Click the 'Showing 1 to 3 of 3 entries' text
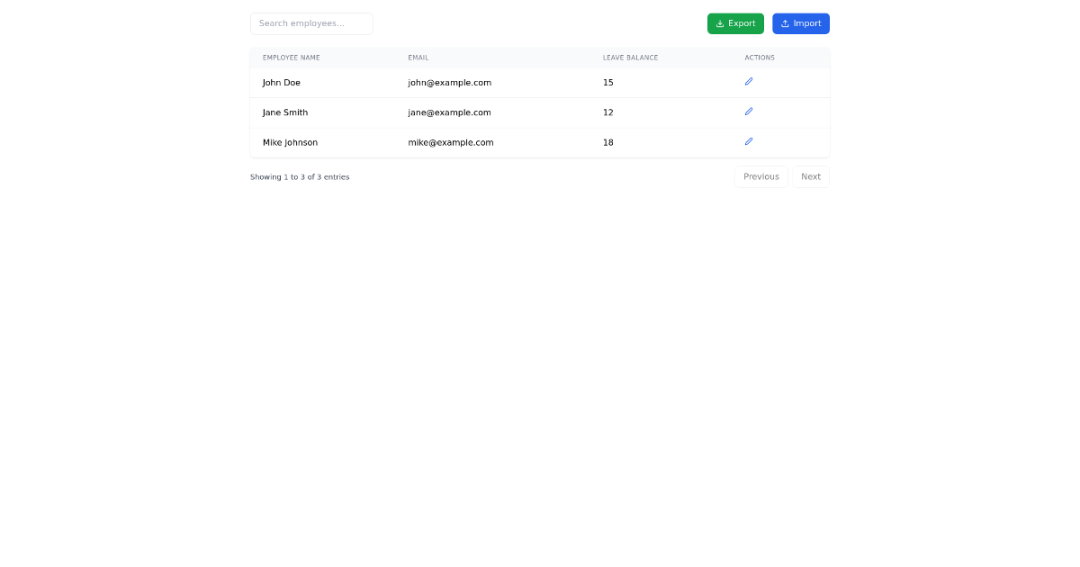Viewport: 1080px width, 567px height. point(300,176)
